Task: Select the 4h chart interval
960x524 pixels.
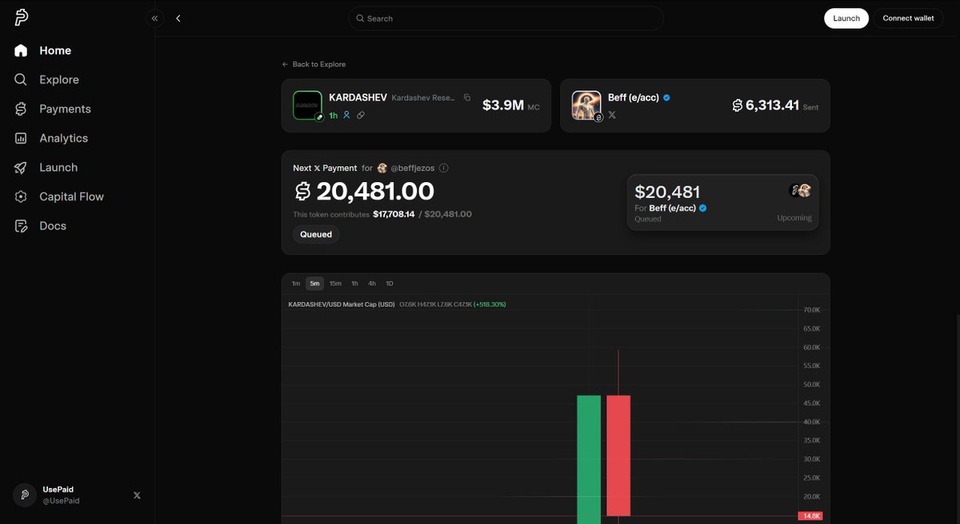Action: (372, 284)
